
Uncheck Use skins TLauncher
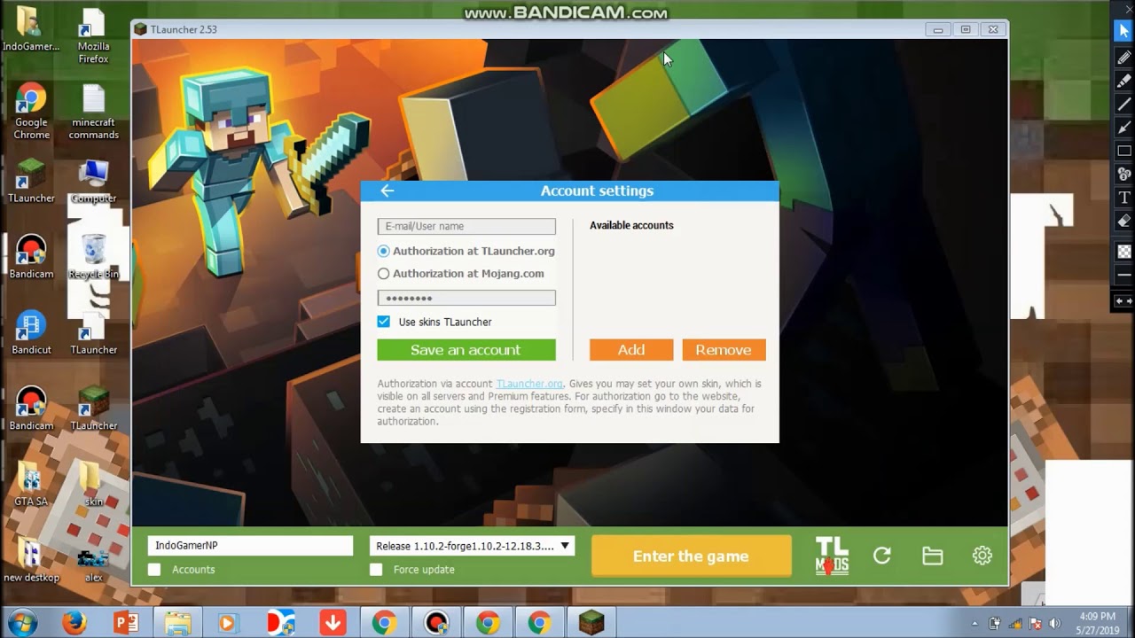click(383, 322)
